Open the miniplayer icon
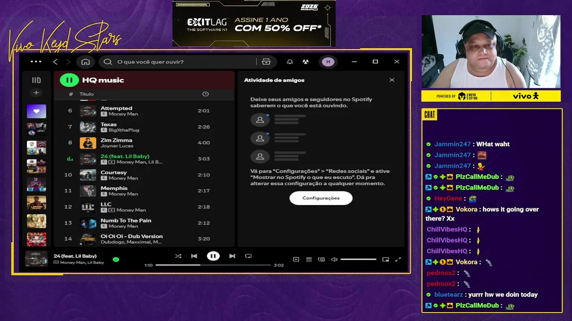This screenshot has height=321, width=572. [386, 259]
